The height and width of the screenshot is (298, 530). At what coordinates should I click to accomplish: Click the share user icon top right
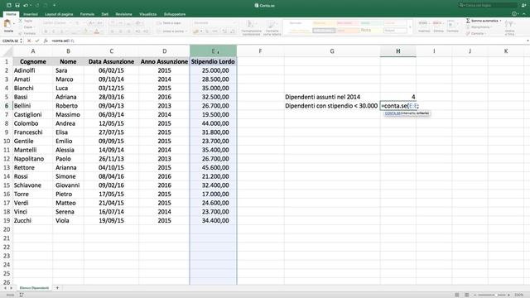pos(524,5)
